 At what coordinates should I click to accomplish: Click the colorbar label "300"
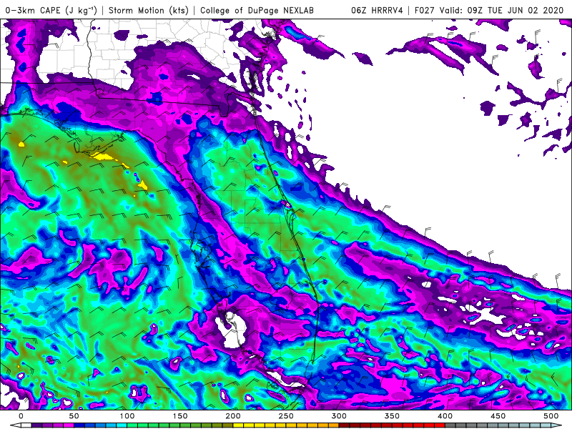(339, 416)
